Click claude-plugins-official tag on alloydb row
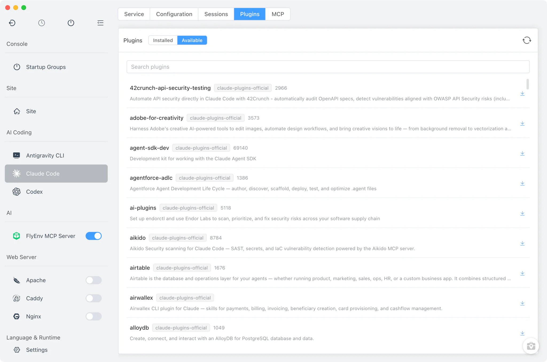This screenshot has height=362, width=547. pyautogui.click(x=181, y=328)
